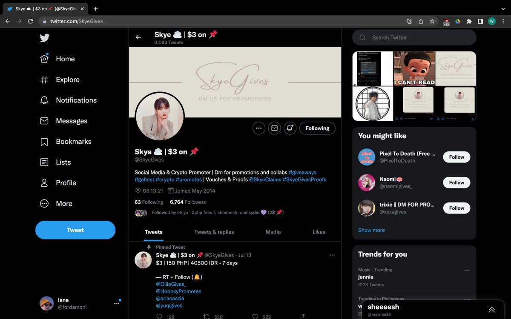Follow trixie @xyzagives
The image size is (511, 319).
[456, 208]
